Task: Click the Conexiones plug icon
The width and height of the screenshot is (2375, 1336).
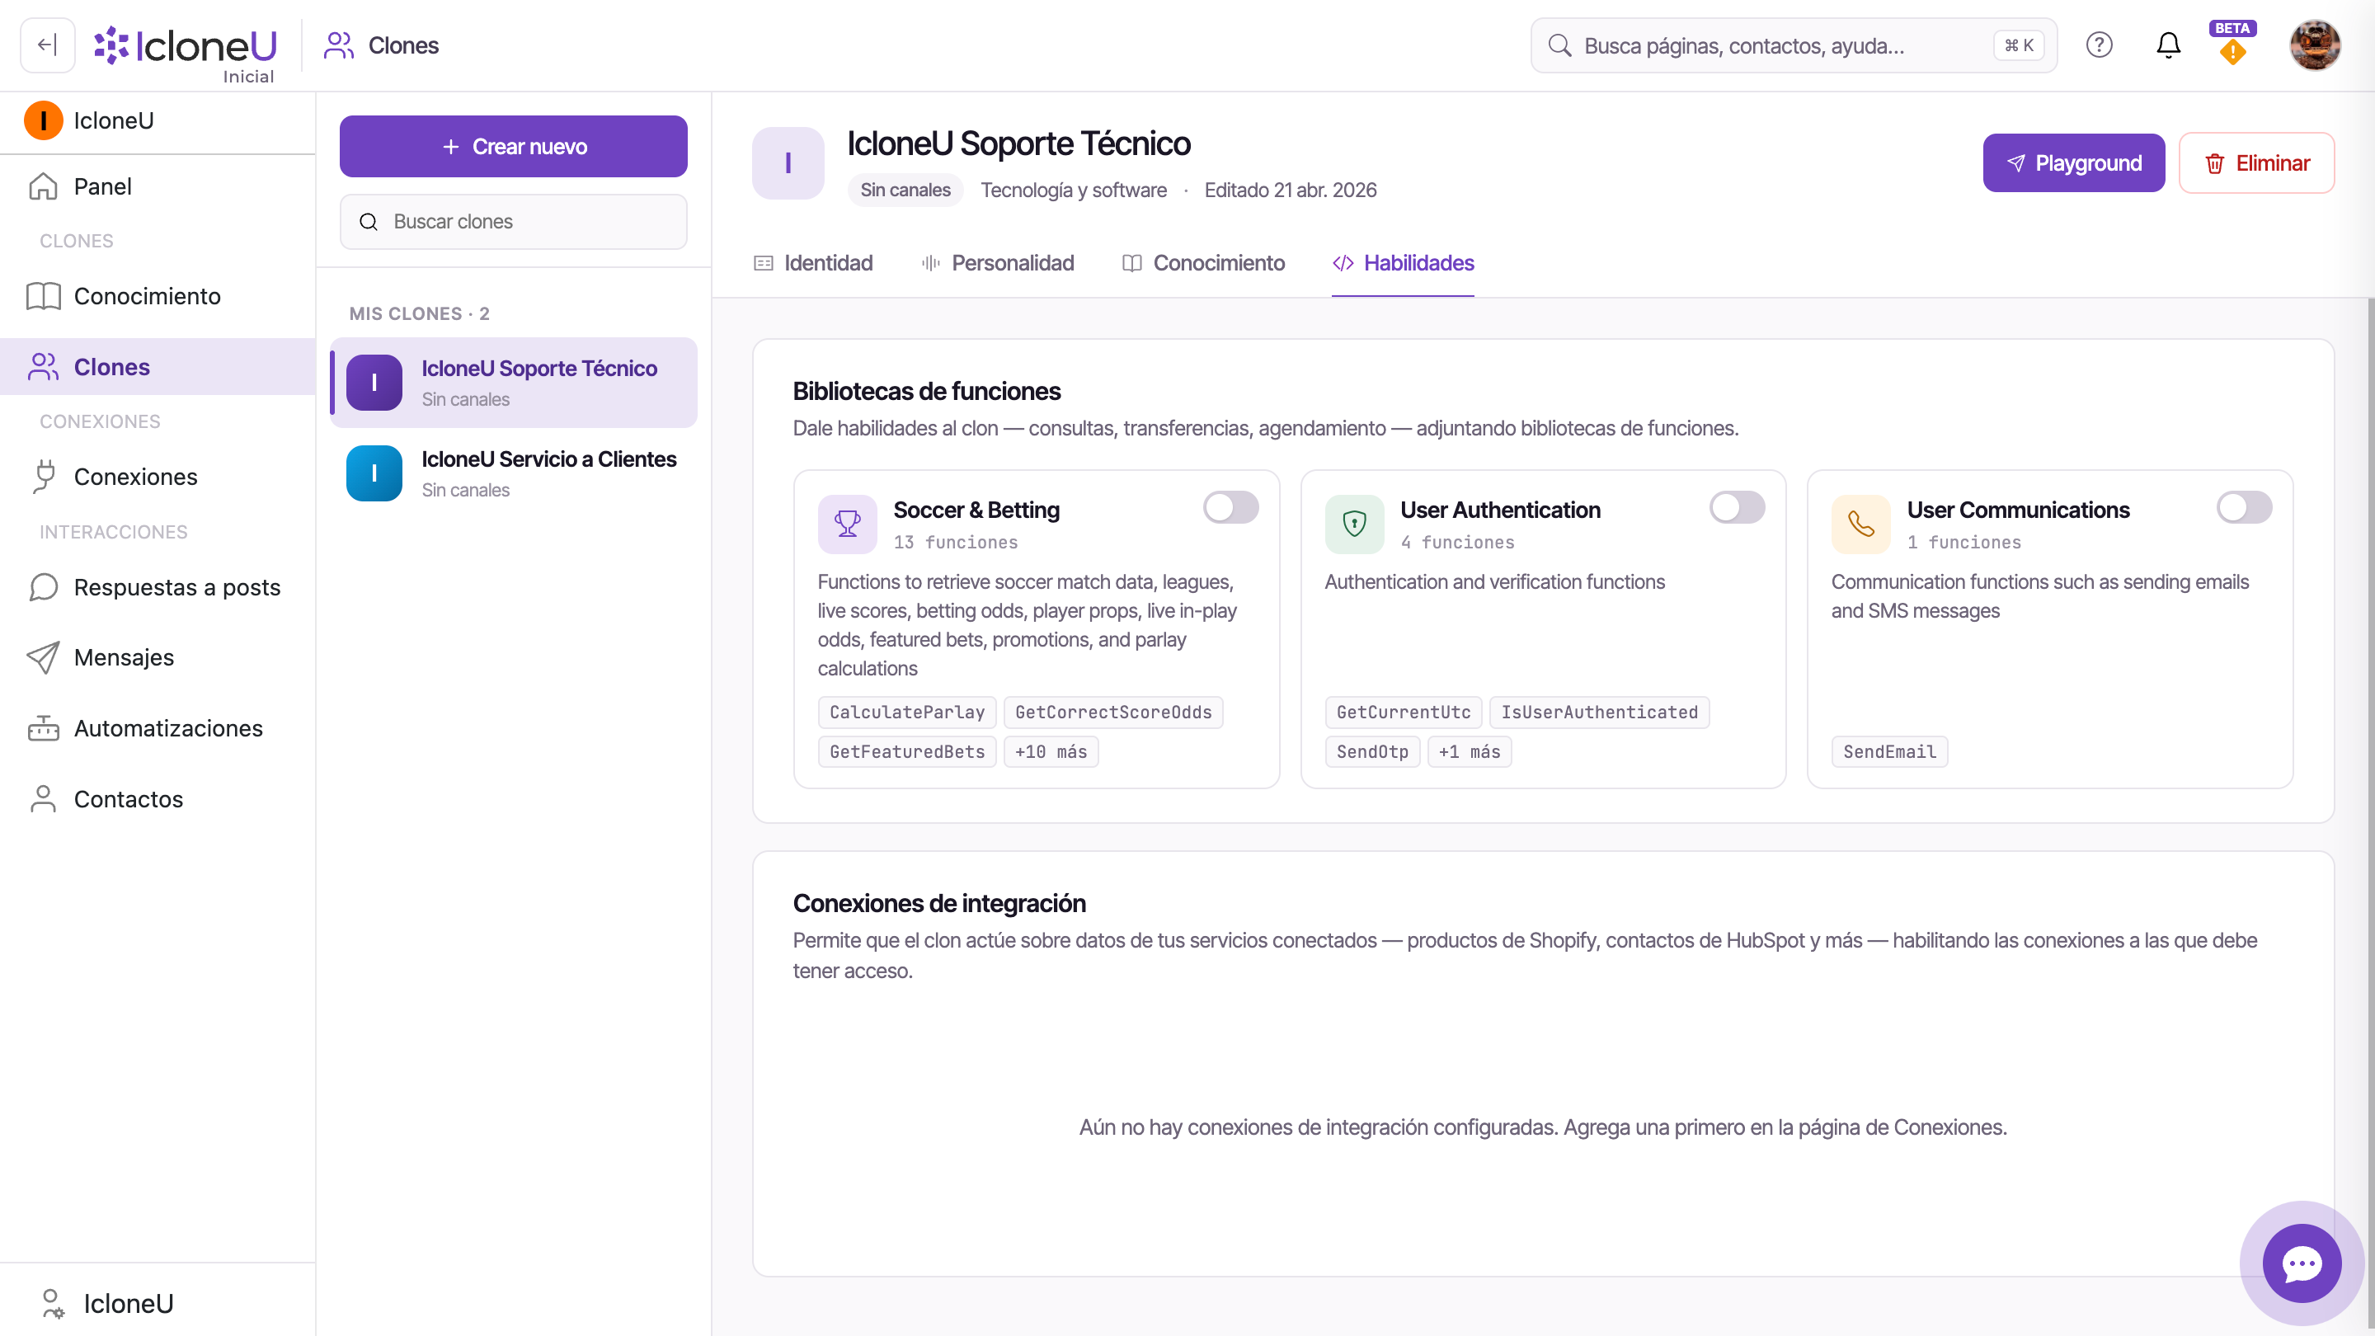Action: [x=44, y=477]
